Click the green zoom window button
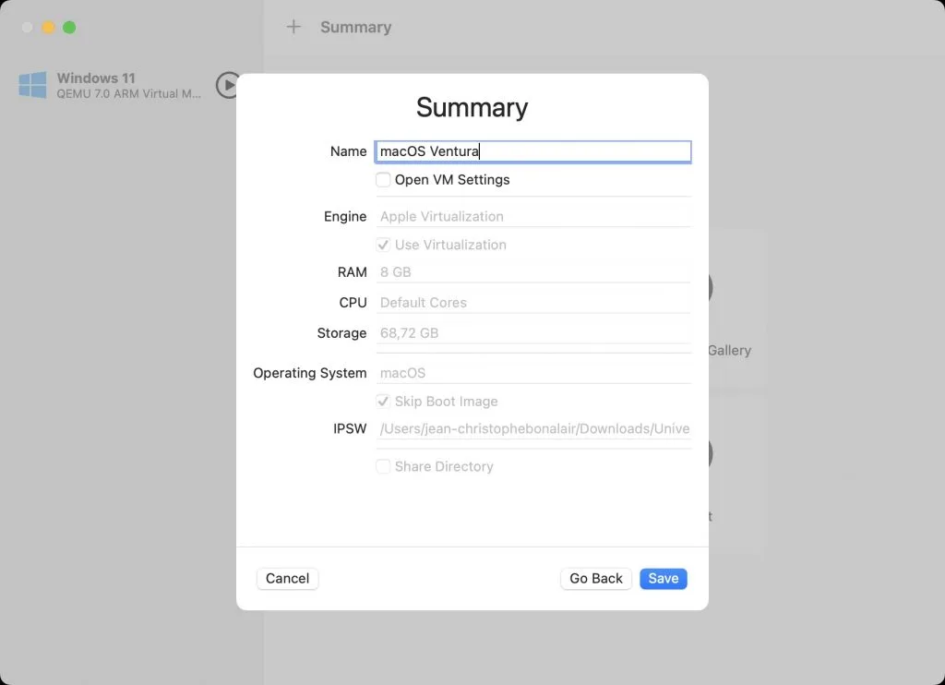945x685 pixels. click(x=69, y=27)
